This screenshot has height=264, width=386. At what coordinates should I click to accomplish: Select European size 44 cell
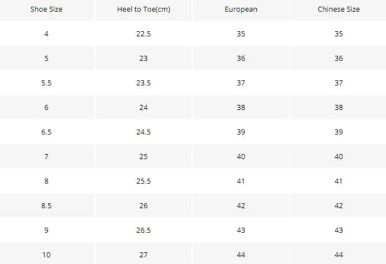coord(241,253)
